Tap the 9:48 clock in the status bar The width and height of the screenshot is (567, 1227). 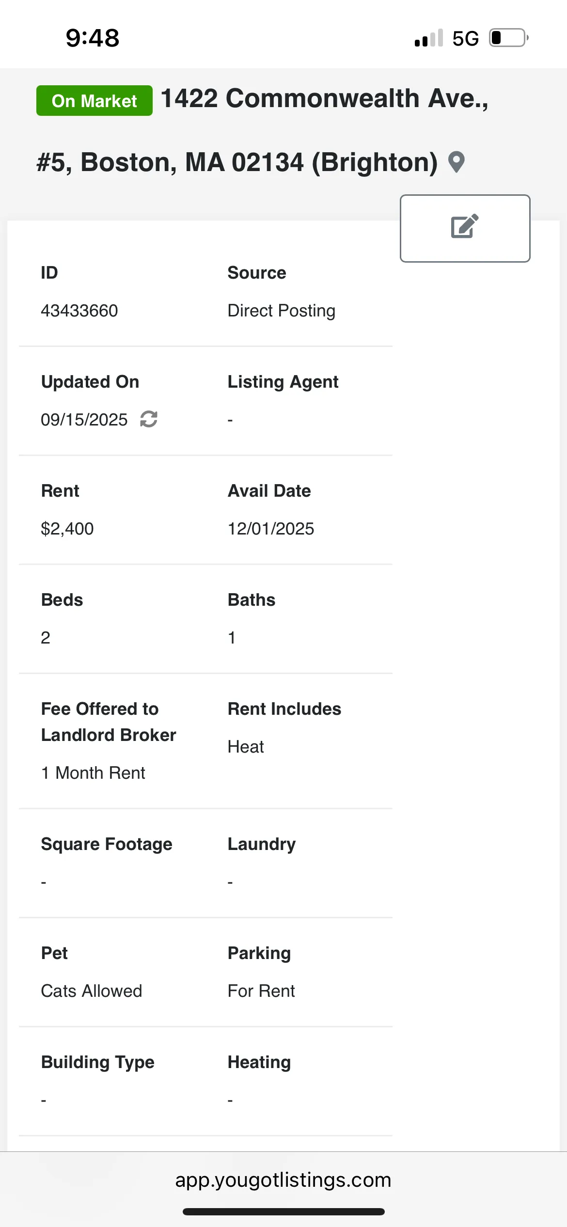click(x=93, y=38)
